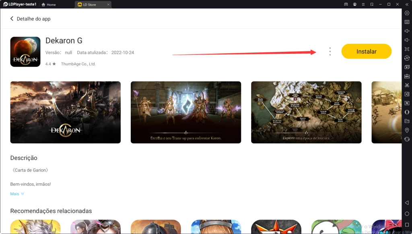
Task: Open the user account icon in title bar
Action: click(x=355, y=4)
